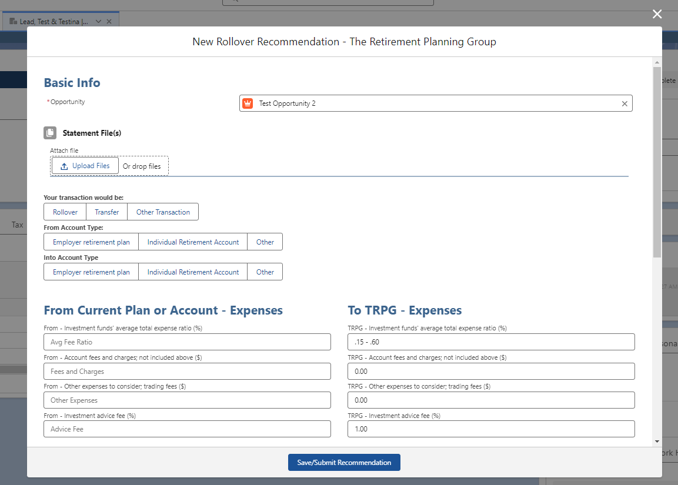Focus the From Other Expenses input
This screenshot has width=678, height=485.
coord(187,400)
